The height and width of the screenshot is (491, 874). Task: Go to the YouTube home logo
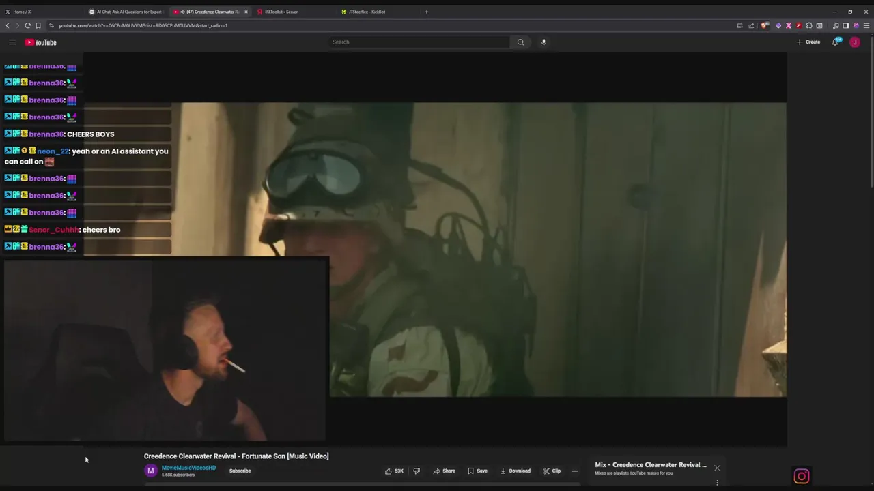coord(41,42)
